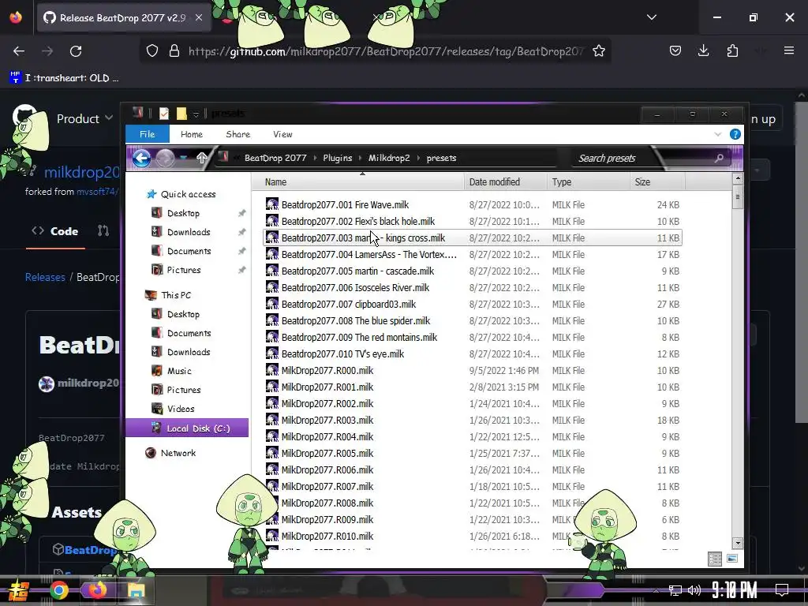Click the search magnifier in Search presets
The height and width of the screenshot is (606, 808).
719,158
